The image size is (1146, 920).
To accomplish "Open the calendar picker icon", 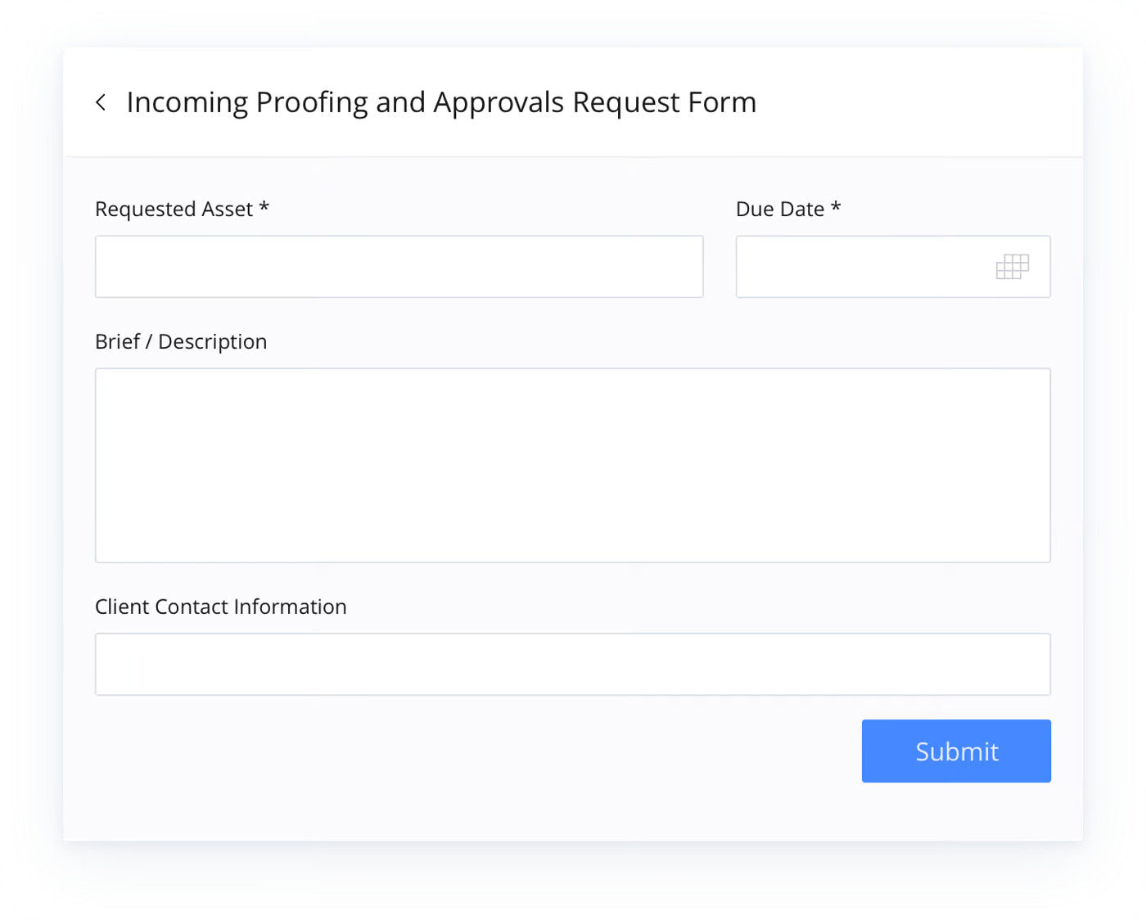I will coord(1013,267).
